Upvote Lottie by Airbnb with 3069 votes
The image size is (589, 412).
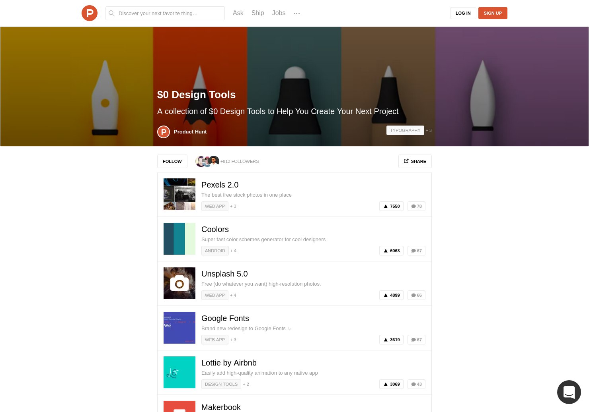pyautogui.click(x=391, y=384)
